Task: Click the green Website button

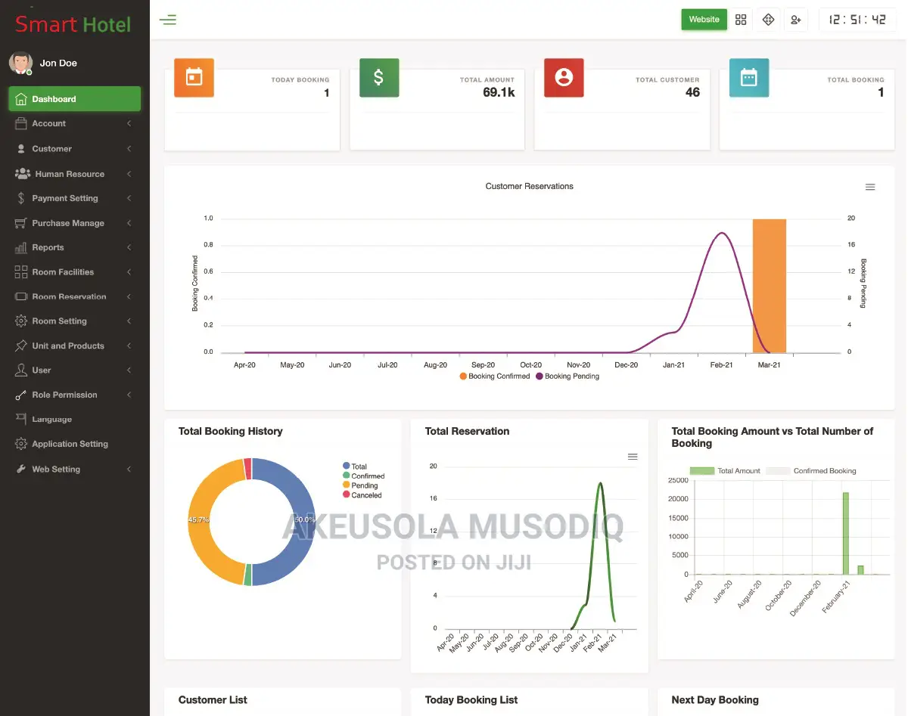Action: [x=704, y=20]
